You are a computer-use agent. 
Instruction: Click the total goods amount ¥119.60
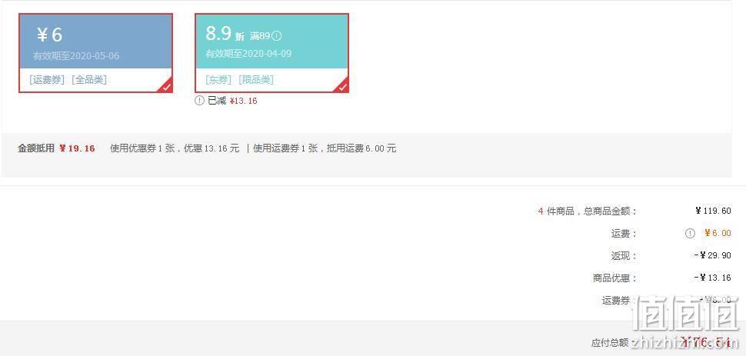pos(713,211)
